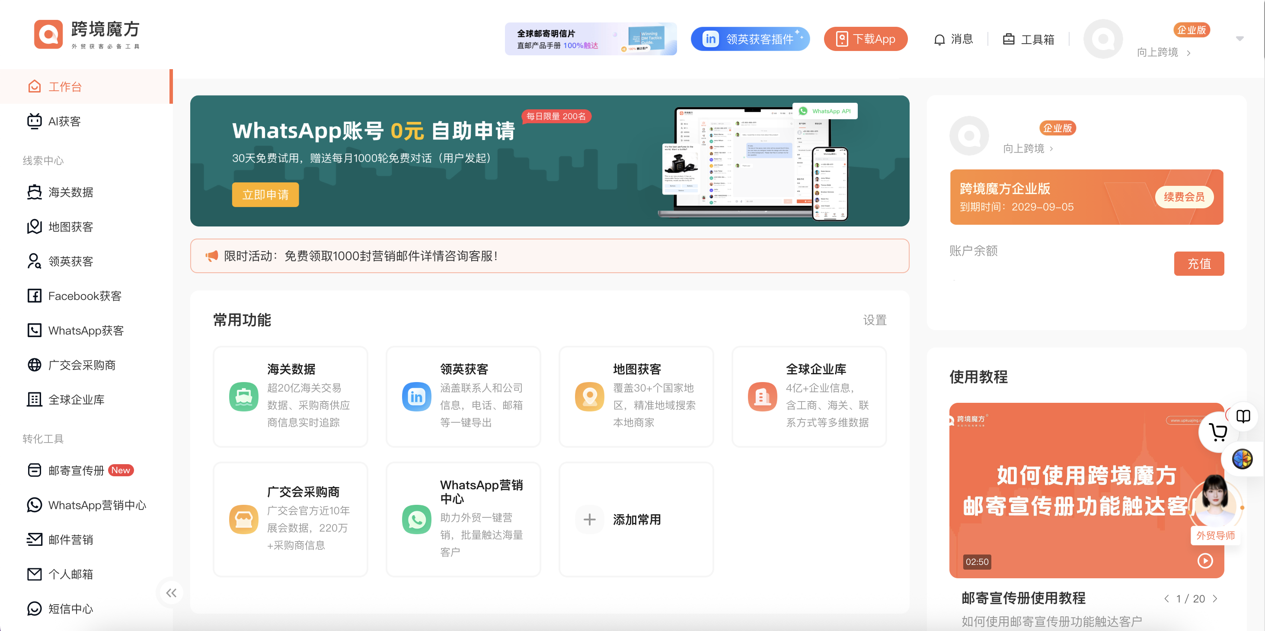This screenshot has width=1265, height=631.
Task: Click 添加常用 to add a frequent function
Action: click(x=636, y=519)
